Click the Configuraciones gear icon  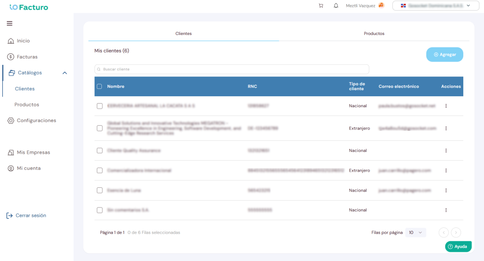11,121
